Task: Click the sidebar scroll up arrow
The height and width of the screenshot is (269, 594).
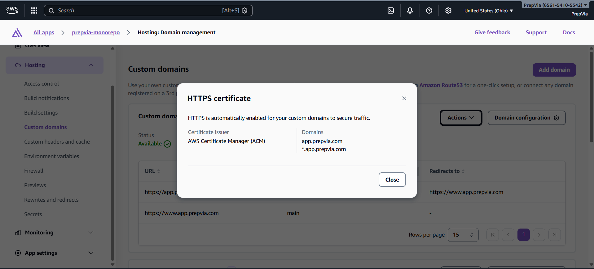Action: (x=112, y=48)
